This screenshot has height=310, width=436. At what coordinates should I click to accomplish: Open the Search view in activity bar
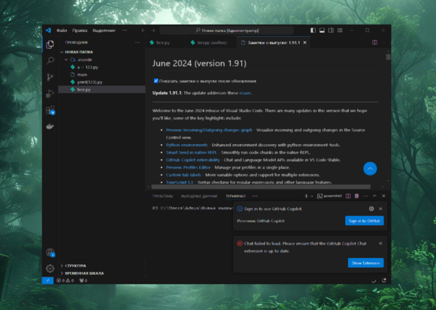coord(50,61)
